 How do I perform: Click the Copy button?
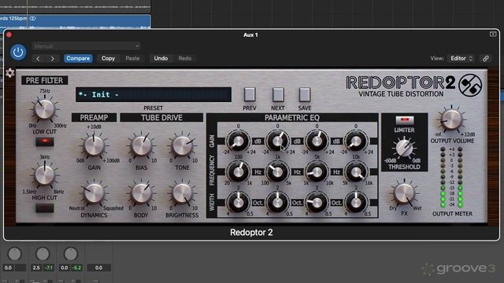(108, 58)
